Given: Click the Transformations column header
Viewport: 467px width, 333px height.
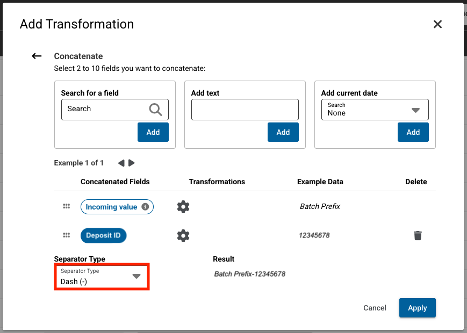Looking at the screenshot, I should [217, 182].
